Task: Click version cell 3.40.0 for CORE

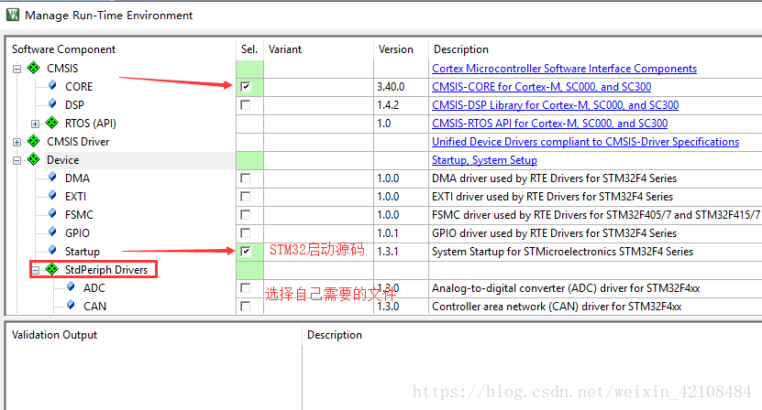Action: (x=391, y=87)
